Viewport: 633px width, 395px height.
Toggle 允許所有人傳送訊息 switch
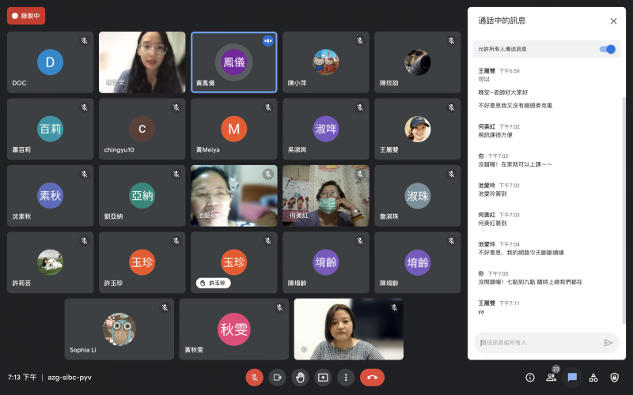click(x=607, y=49)
